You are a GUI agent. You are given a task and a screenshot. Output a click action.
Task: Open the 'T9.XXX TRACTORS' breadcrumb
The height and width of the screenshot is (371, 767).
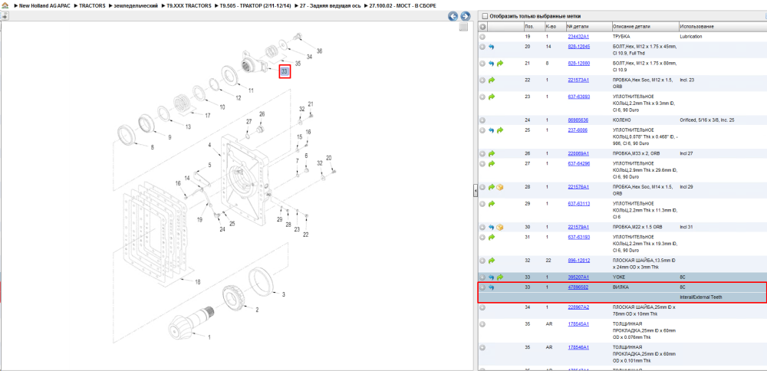[189, 5]
